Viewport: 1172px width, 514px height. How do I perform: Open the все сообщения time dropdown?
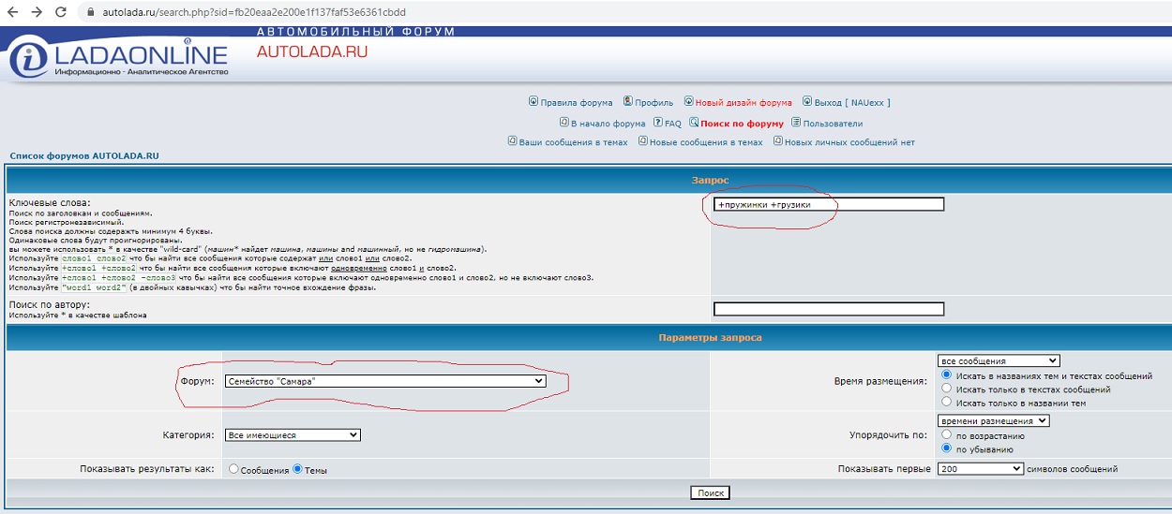[x=999, y=360]
